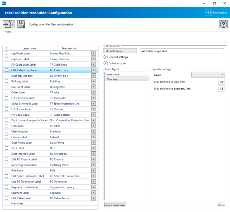The width and height of the screenshot is (230, 212).
Task: Open help with the question mark icon
Action: 224,24
